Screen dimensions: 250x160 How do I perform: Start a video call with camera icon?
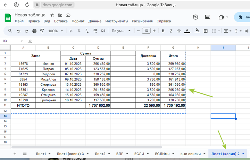point(221,17)
